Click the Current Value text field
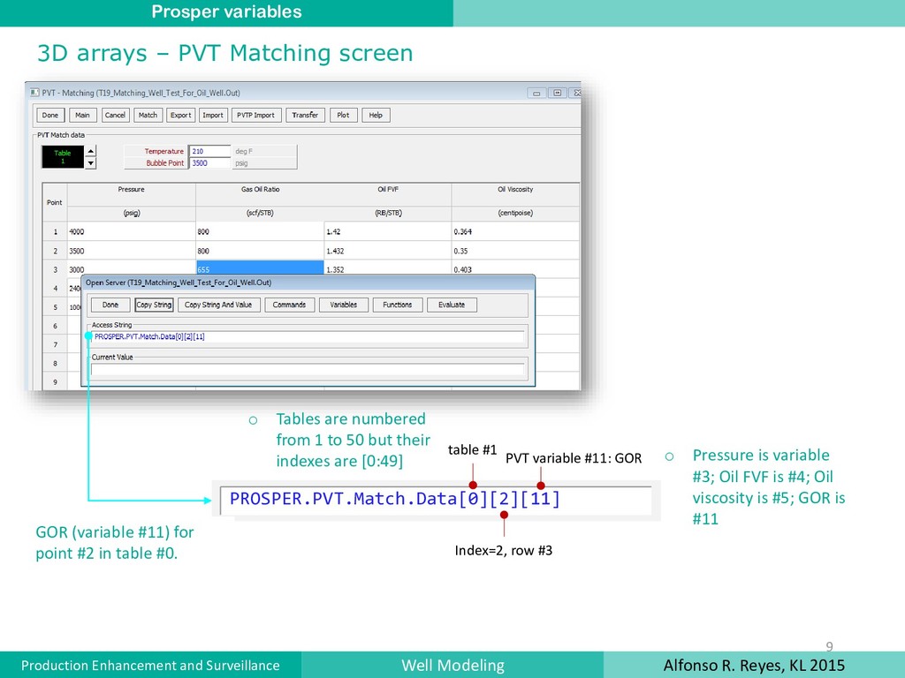905x678 pixels. pos(308,369)
